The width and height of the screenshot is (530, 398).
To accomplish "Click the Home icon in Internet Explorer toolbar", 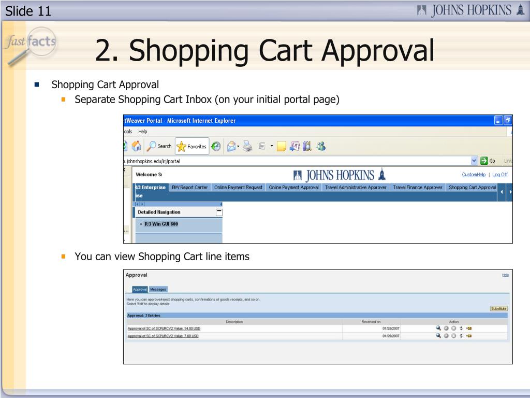I will click(x=136, y=146).
